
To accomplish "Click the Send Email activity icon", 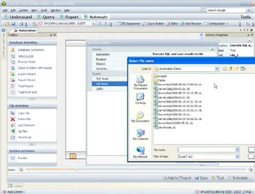I will coord(12,138).
